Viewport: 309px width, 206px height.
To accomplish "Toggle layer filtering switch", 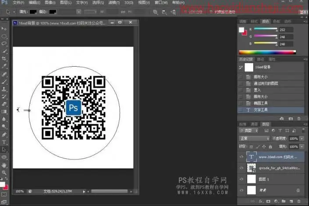I will (x=303, y=130).
